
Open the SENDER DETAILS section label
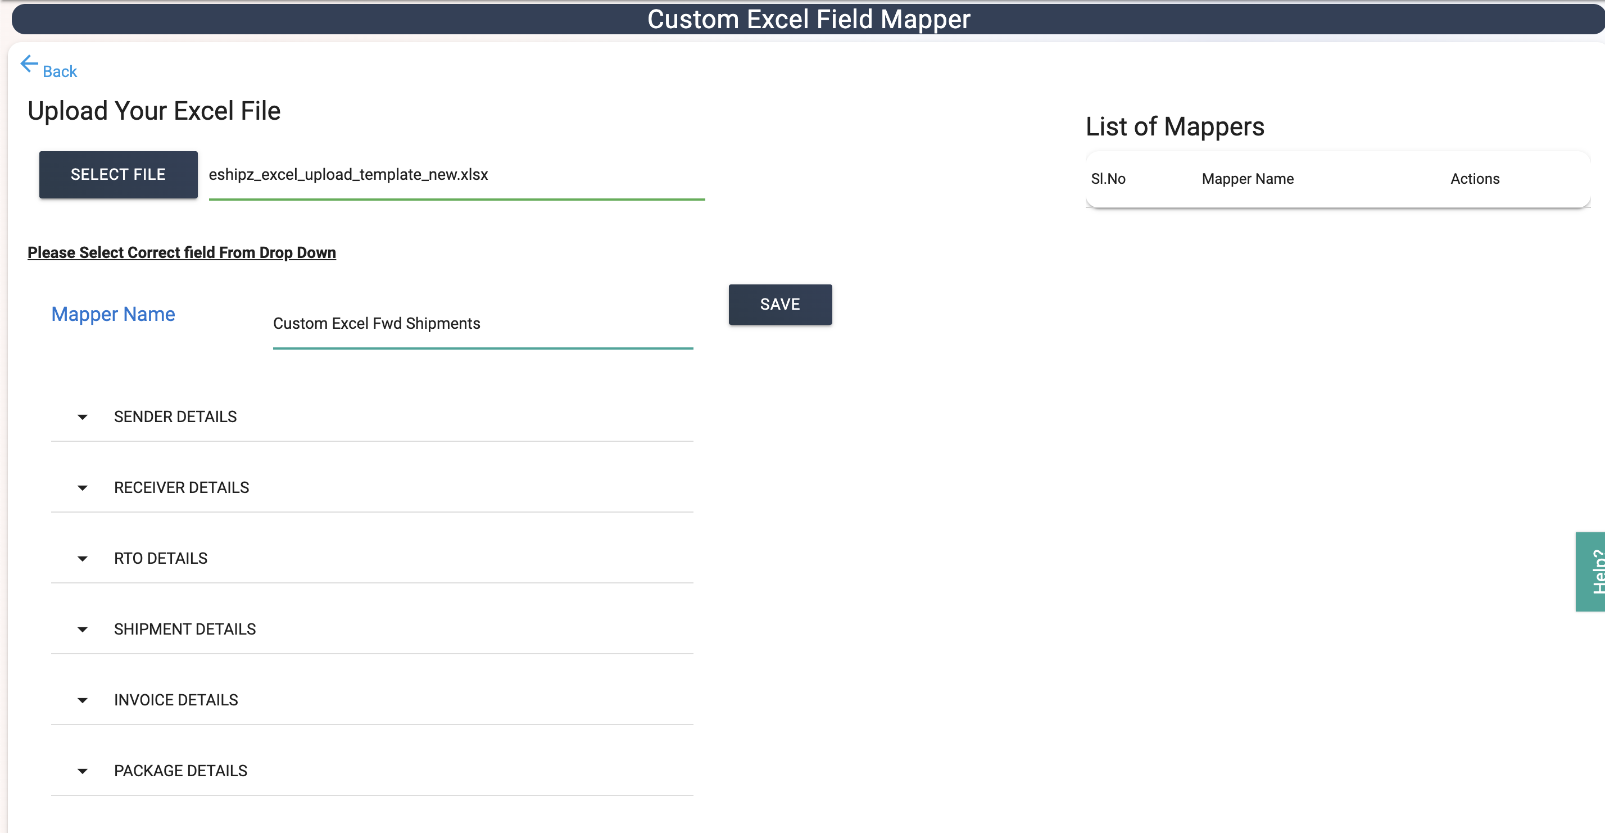coord(175,417)
